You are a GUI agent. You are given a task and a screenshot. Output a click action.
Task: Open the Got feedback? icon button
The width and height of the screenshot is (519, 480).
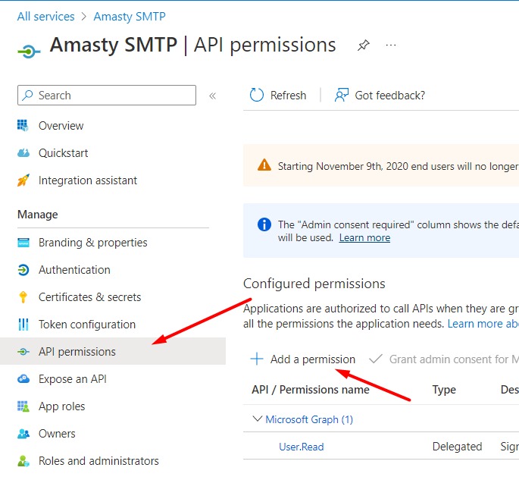tap(342, 95)
